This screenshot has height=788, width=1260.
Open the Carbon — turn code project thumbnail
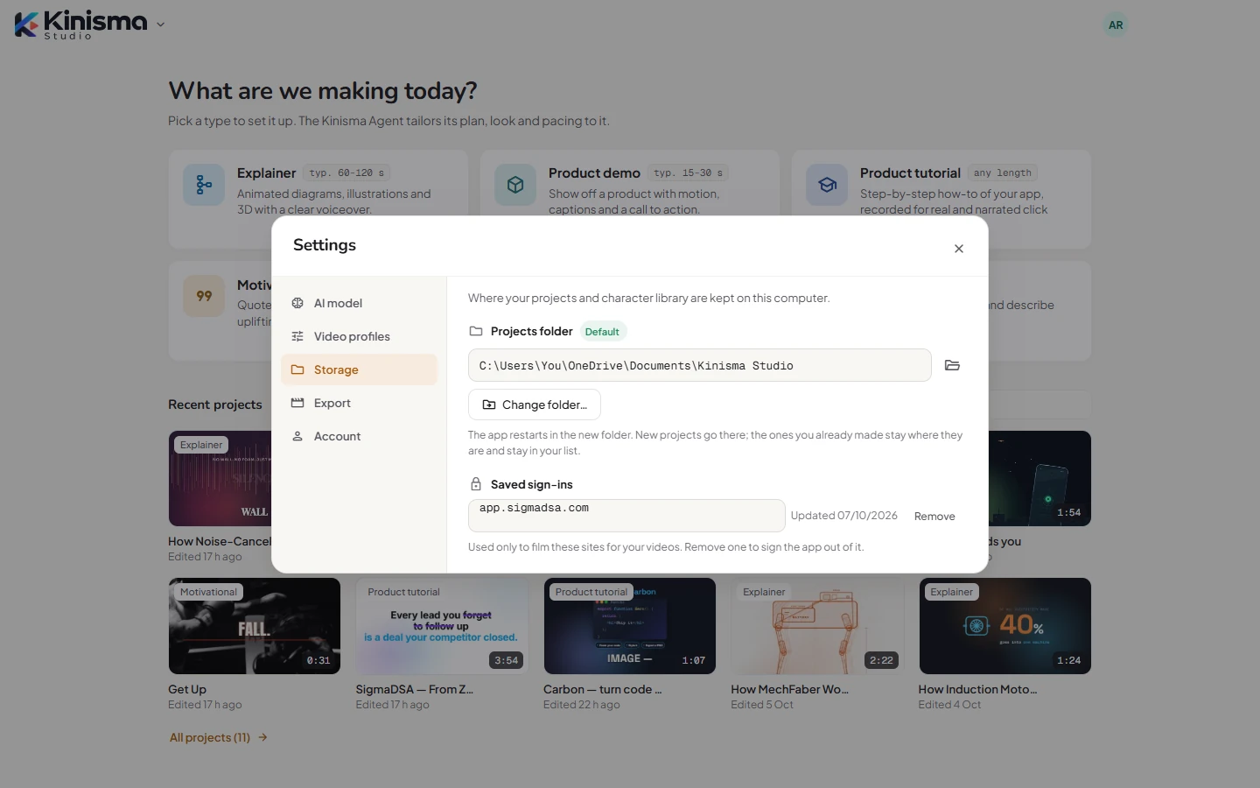630,626
